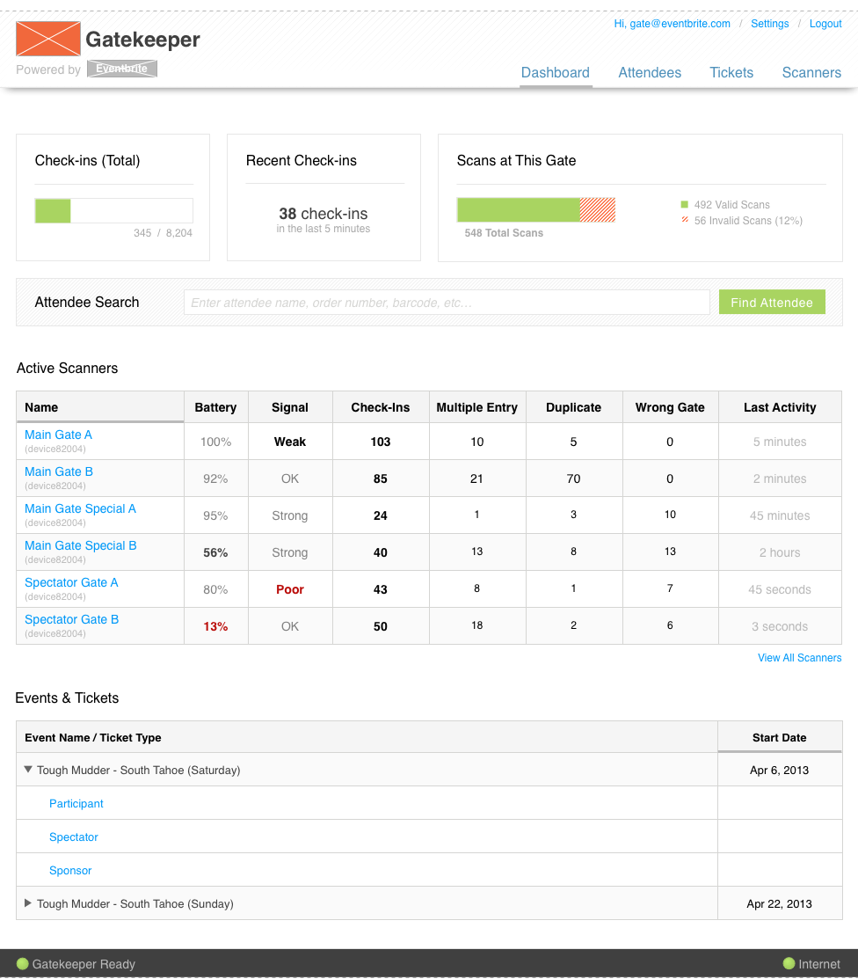Click the Check-ins Total progress bar

(x=113, y=210)
